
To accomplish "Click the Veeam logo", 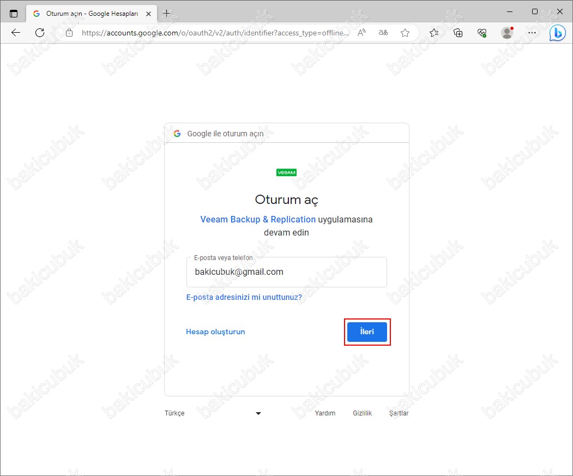I will coord(287,172).
